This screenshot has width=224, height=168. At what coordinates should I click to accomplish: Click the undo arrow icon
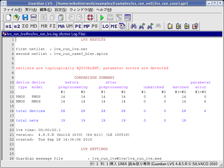click(71, 17)
